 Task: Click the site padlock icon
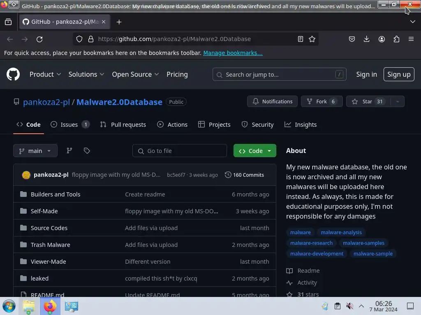point(91,39)
